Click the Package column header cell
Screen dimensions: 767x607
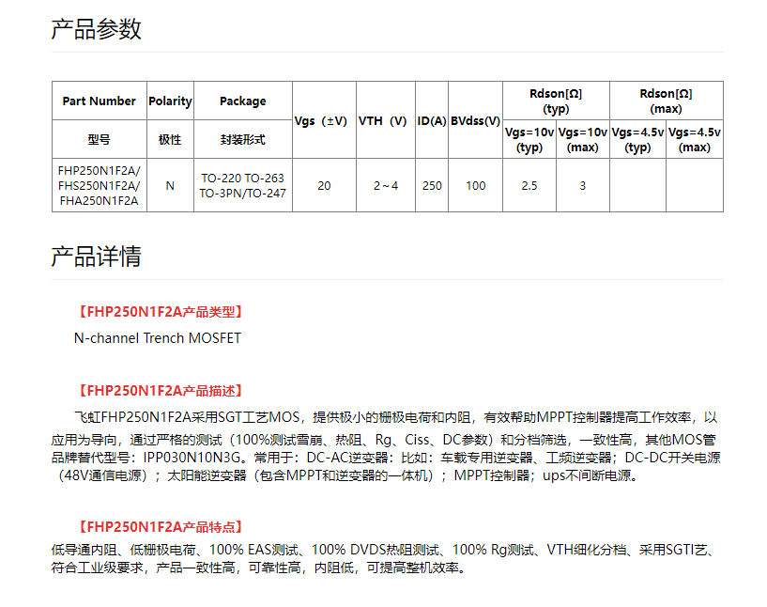point(242,101)
